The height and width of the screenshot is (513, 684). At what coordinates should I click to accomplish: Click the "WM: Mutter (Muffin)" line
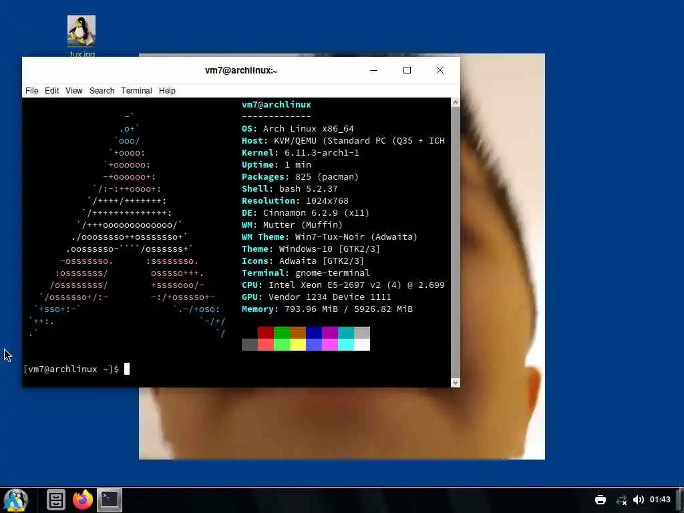pyautogui.click(x=292, y=224)
